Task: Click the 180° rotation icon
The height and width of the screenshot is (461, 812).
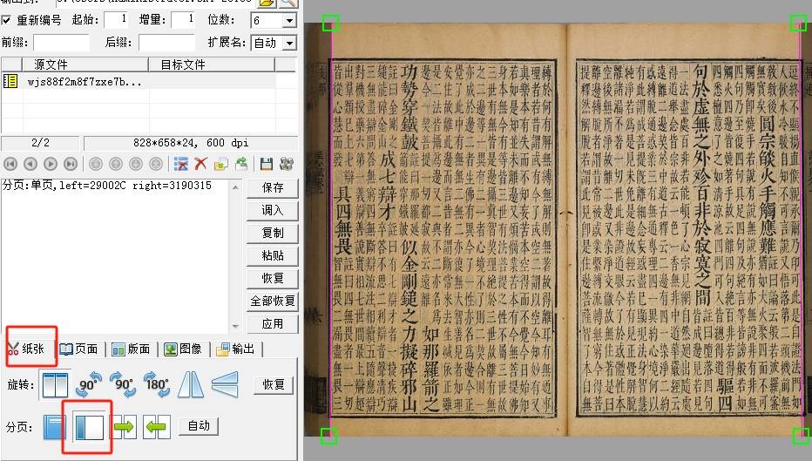Action: click(158, 384)
